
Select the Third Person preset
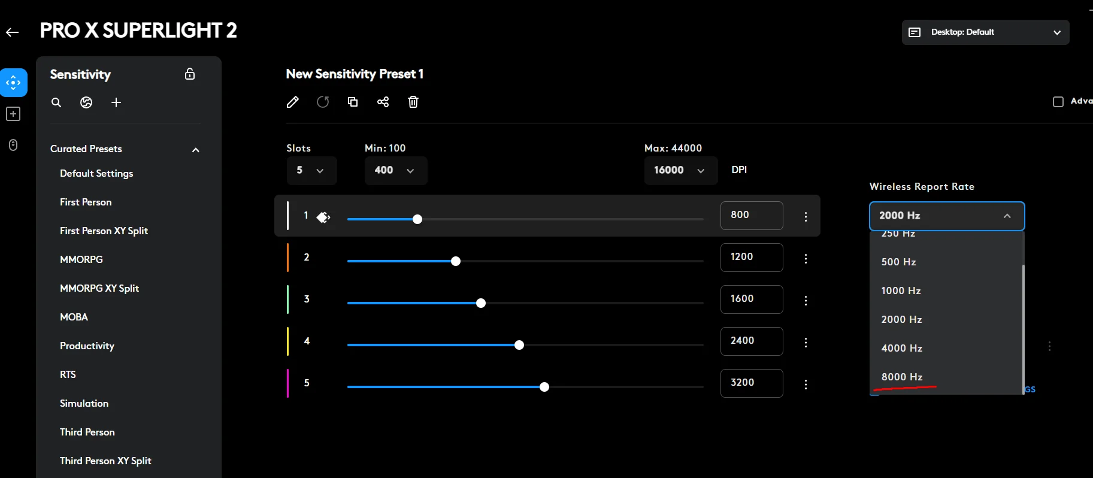pyautogui.click(x=87, y=432)
